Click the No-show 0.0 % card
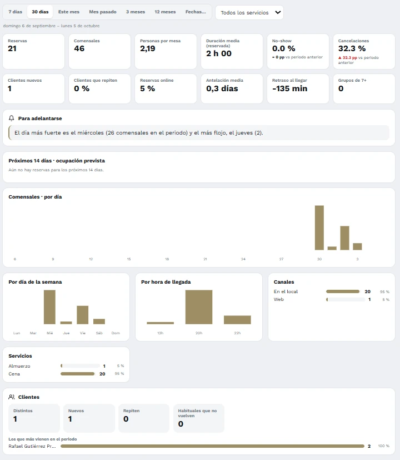 coord(298,51)
